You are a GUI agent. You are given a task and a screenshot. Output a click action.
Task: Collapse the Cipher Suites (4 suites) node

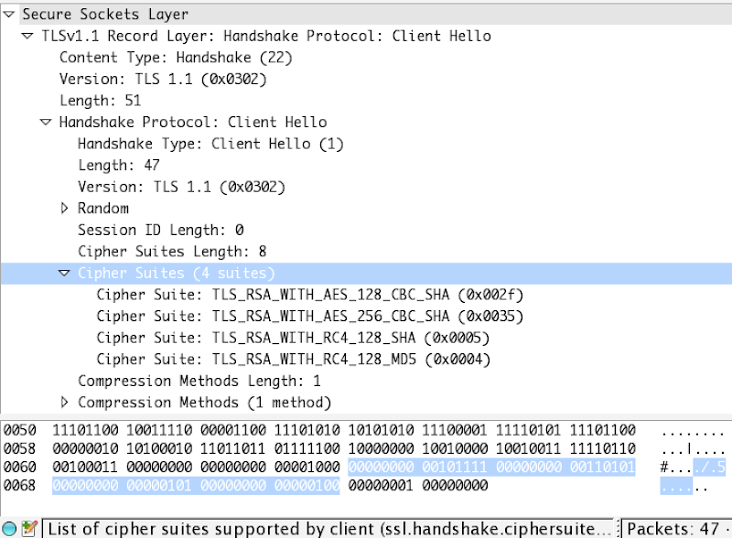tap(64, 274)
